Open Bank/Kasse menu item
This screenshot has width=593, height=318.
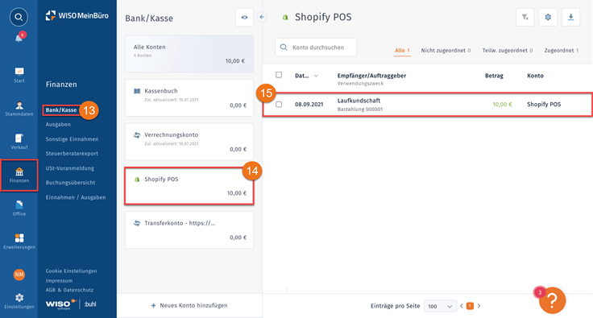61,110
